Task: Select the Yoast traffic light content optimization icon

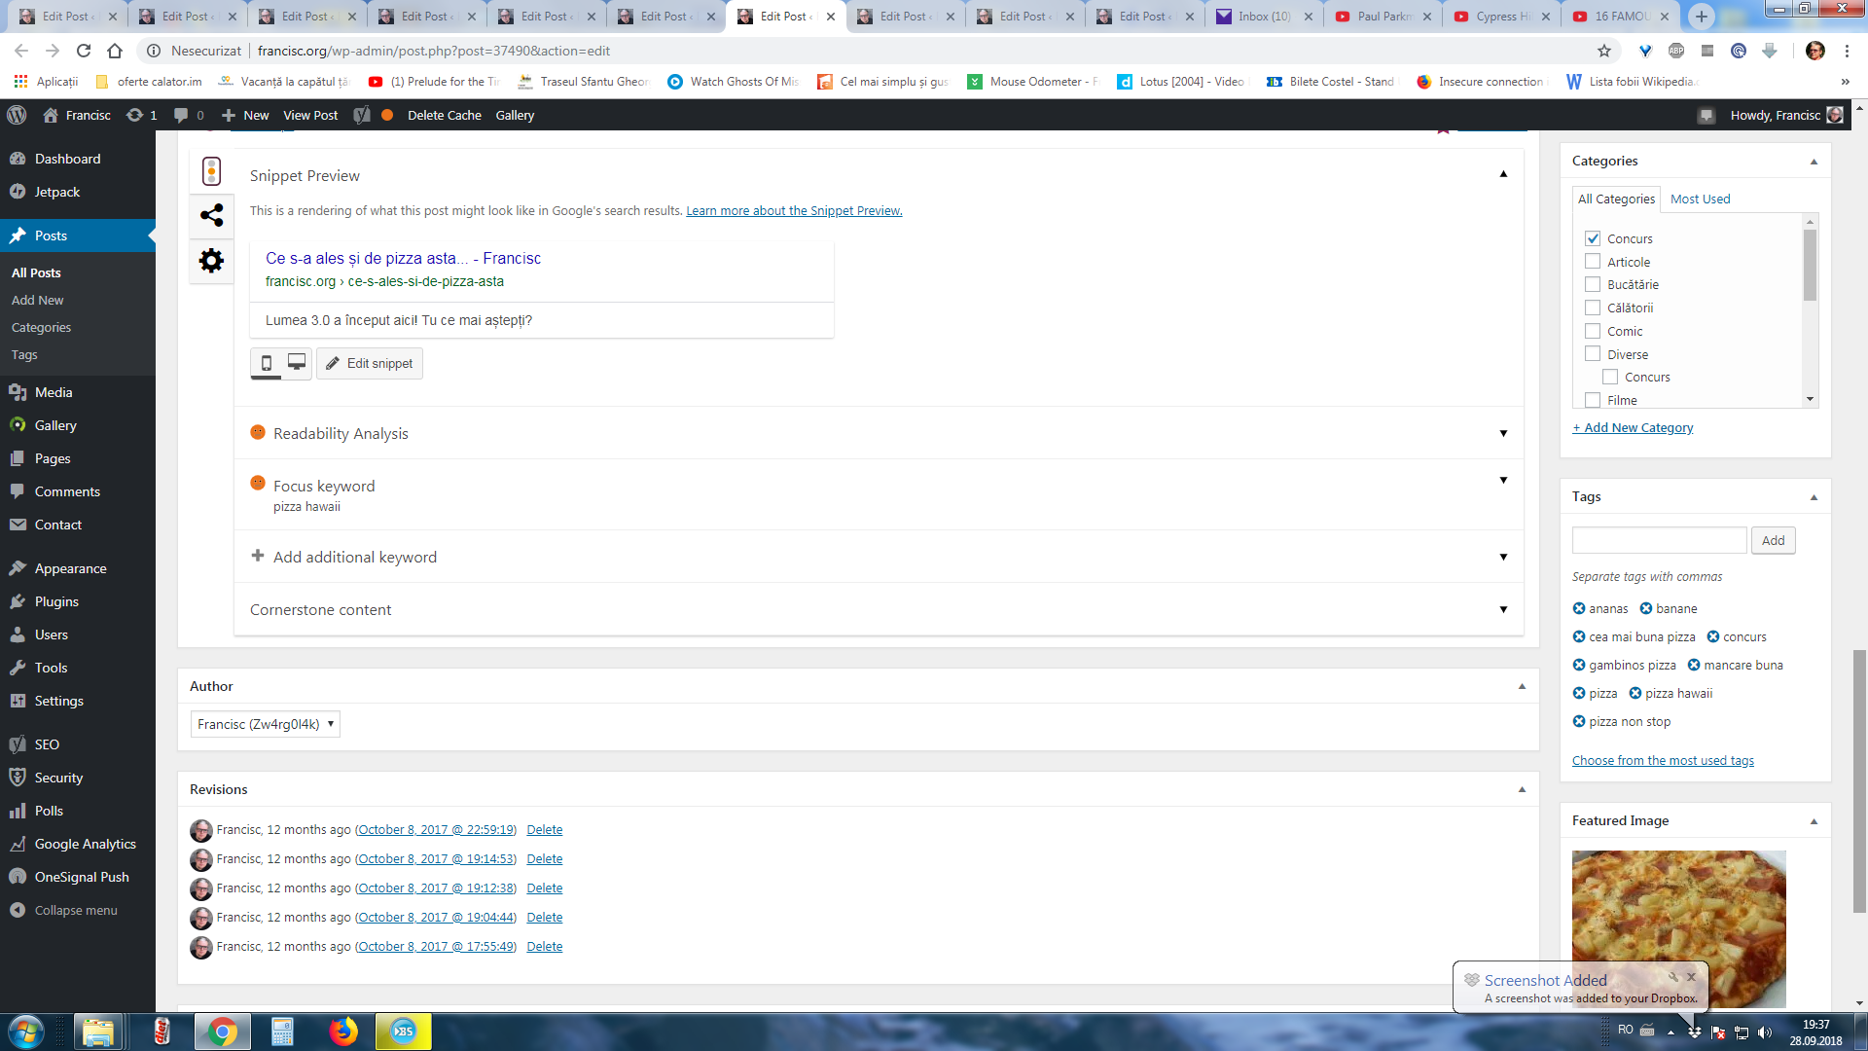Action: coord(211,171)
